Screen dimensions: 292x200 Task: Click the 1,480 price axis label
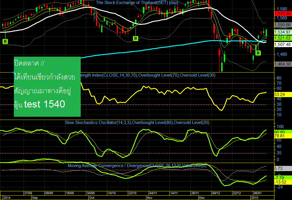282,54
